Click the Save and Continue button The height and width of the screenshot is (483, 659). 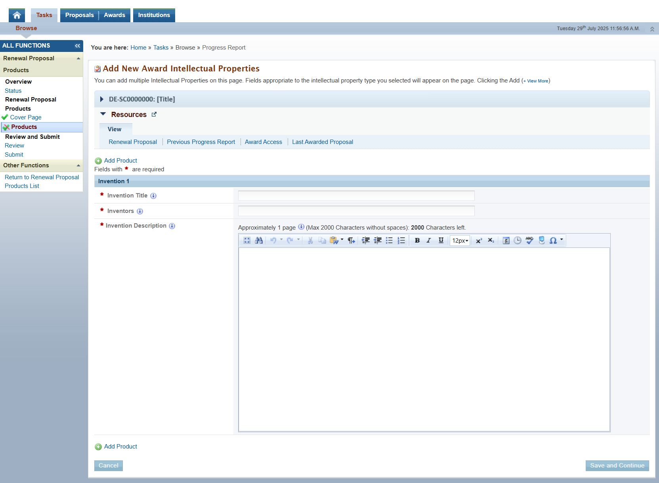[617, 466]
